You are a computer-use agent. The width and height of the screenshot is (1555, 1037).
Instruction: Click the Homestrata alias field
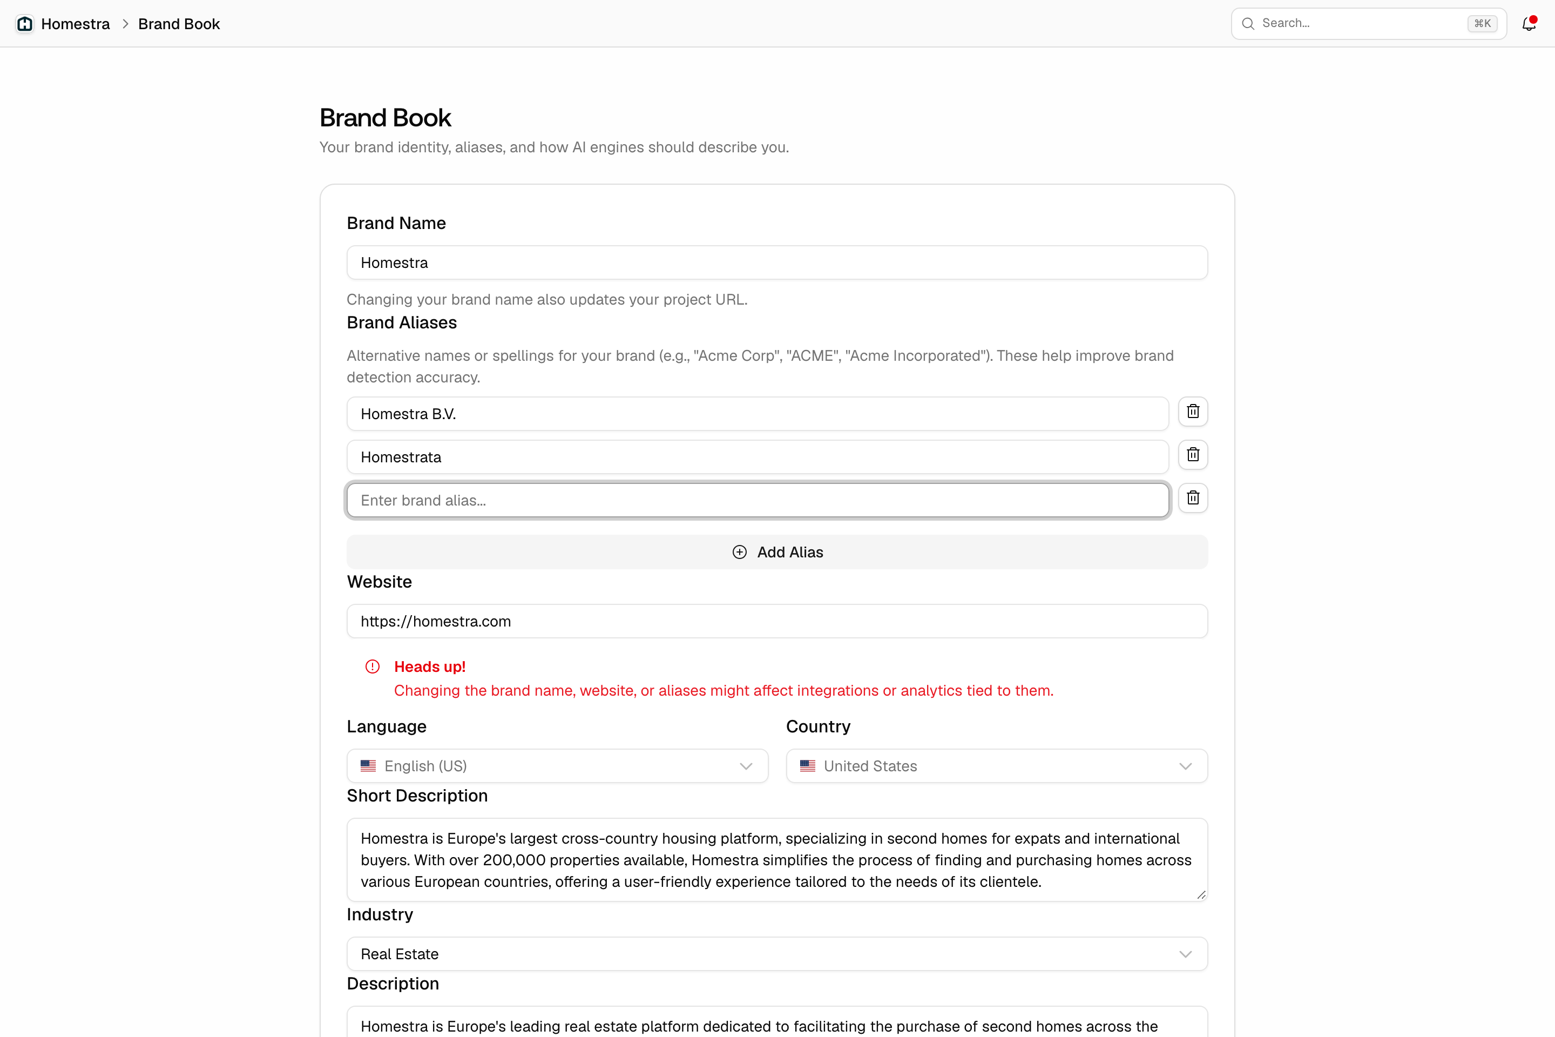point(758,457)
